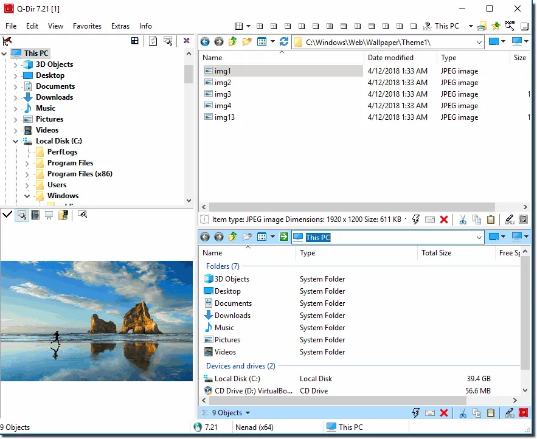
Task: Toggle the checkmark in the preview toolbar
Action: [7, 215]
